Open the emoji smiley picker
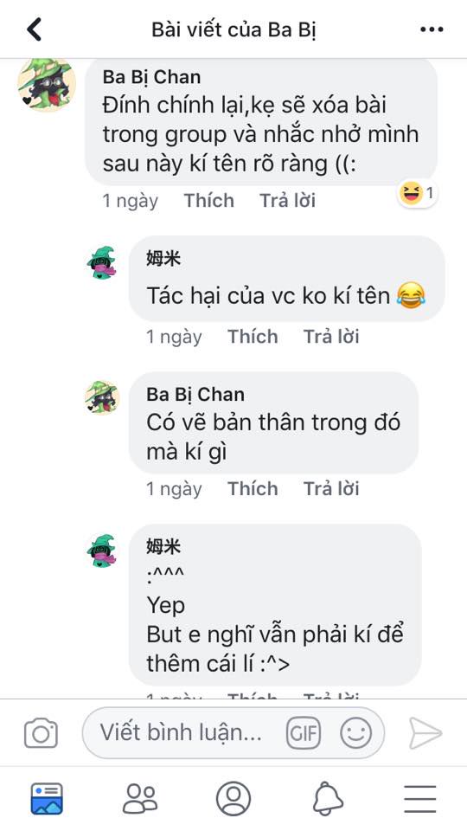Image resolution: width=467 pixels, height=831 pixels. pyautogui.click(x=355, y=733)
